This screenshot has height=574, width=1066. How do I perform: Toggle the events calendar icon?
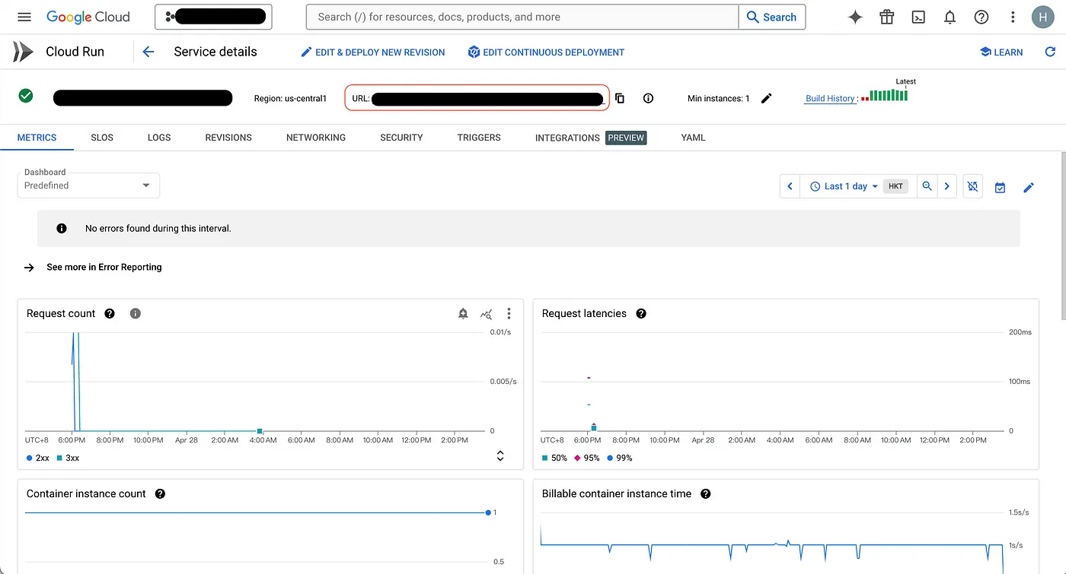(x=1000, y=187)
